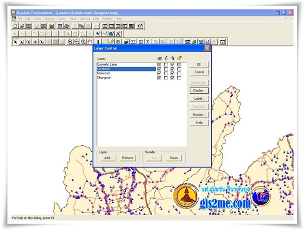Remove the selected layer
The height and width of the screenshot is (230, 304).
coord(127,158)
